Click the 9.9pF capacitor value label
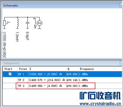123x107 pixels. point(27,36)
